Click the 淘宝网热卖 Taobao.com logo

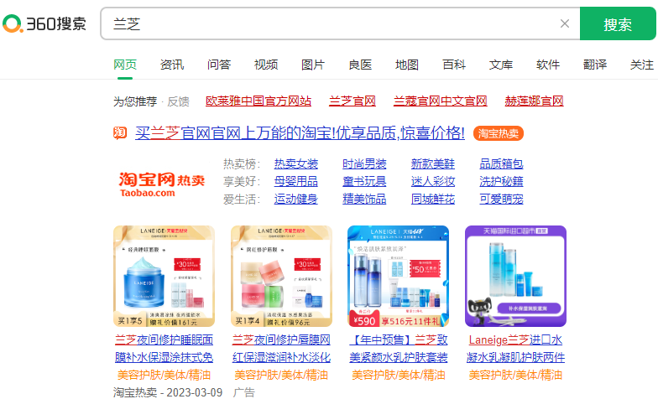pyautogui.click(x=161, y=184)
